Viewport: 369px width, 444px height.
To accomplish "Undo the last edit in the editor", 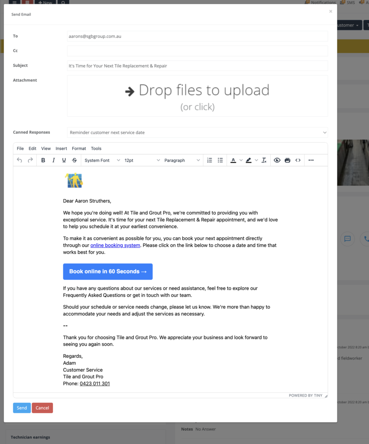I will click(19, 160).
